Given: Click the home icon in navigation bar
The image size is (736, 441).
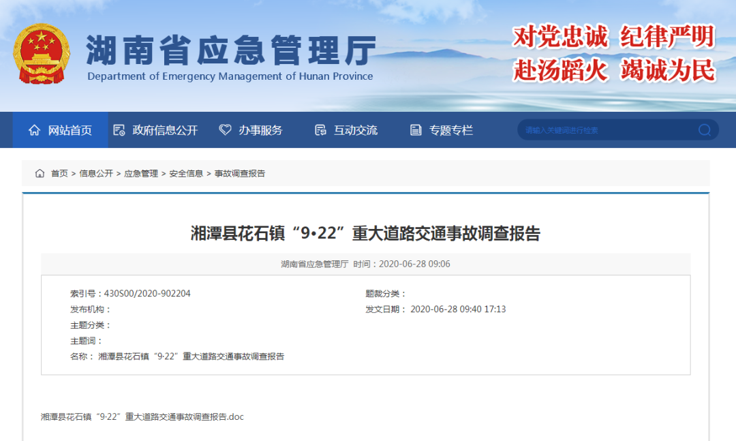Looking at the screenshot, I should pos(34,130).
